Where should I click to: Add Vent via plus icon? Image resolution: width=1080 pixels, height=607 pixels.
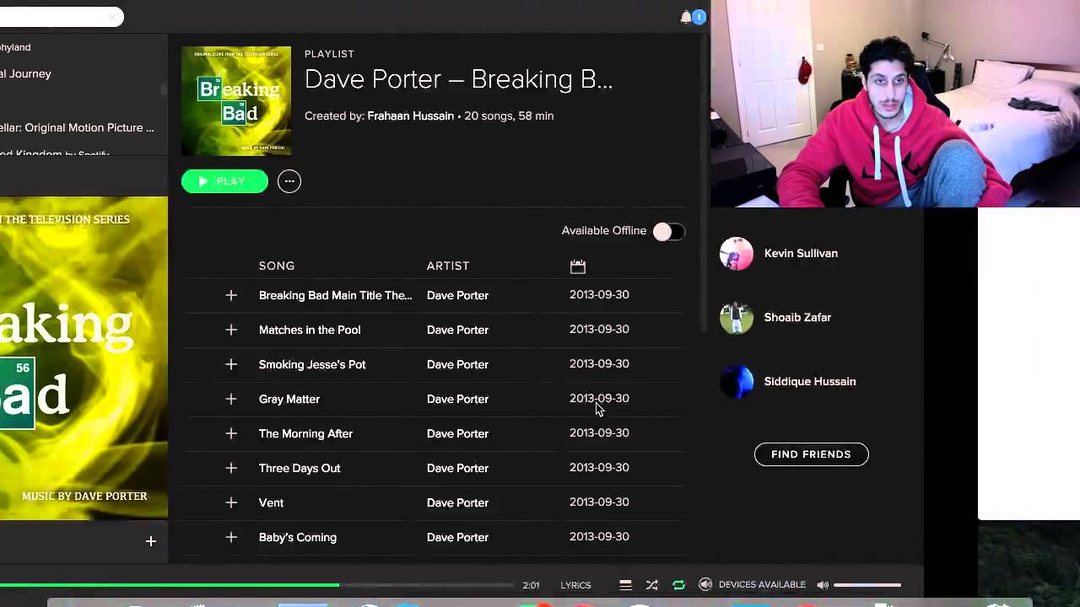pyautogui.click(x=231, y=502)
